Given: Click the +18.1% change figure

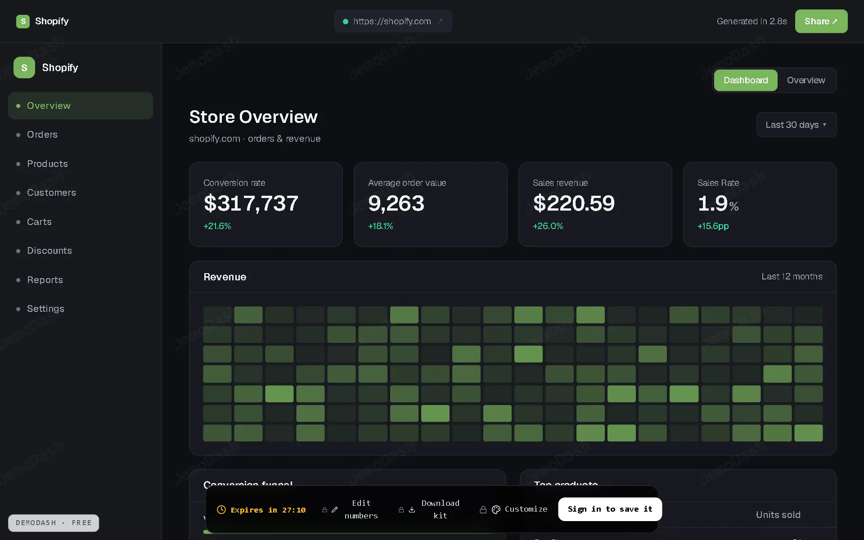Looking at the screenshot, I should tap(381, 226).
